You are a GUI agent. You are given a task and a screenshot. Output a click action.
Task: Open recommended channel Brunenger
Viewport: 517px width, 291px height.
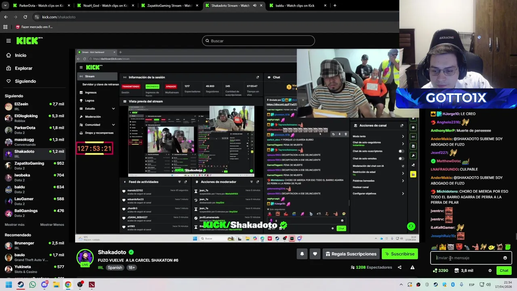34,245
